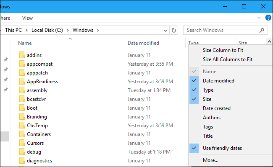The height and width of the screenshot is (167, 273).
Task: Open the blue Help question mark icon
Action: tap(268, 18)
